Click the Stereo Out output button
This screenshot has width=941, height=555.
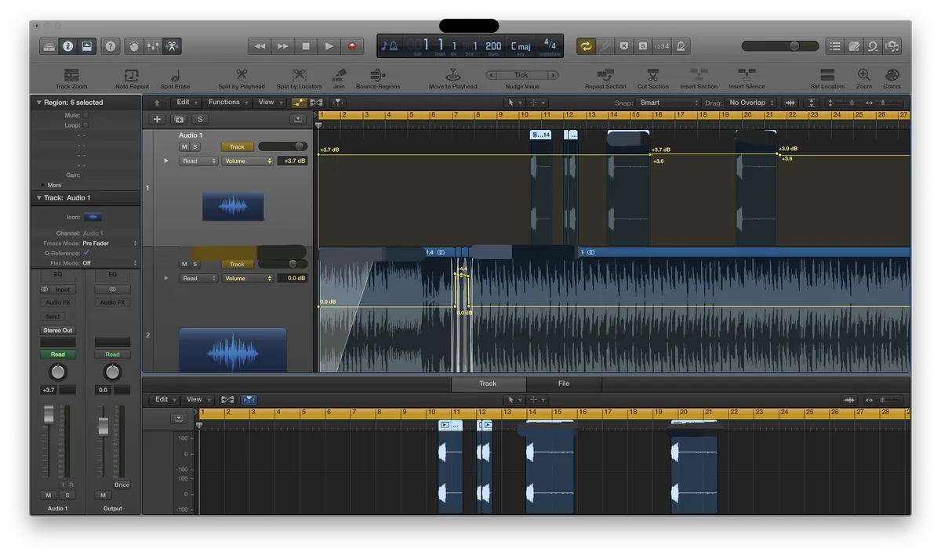click(58, 330)
